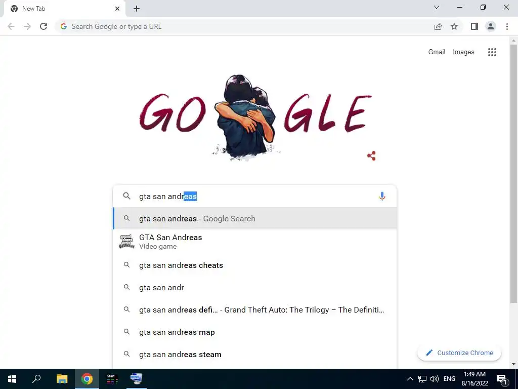
Task: Open File Explorer from taskbar
Action: (x=62, y=379)
